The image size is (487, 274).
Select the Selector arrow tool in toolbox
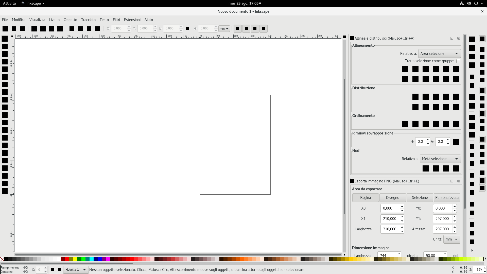click(5, 39)
